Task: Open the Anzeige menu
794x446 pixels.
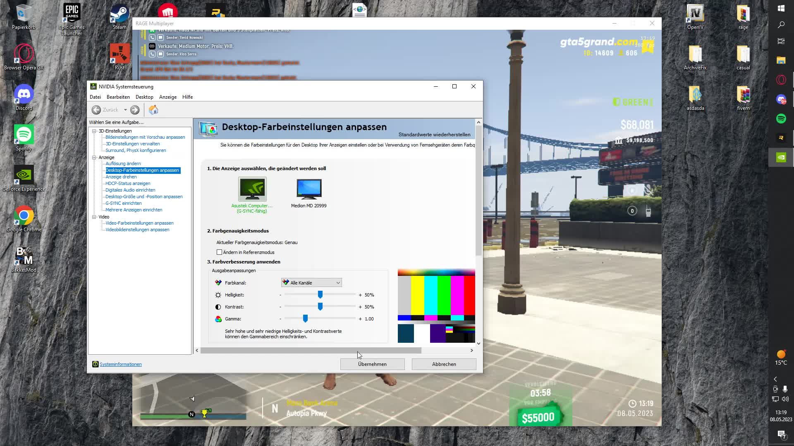Action: click(167, 97)
